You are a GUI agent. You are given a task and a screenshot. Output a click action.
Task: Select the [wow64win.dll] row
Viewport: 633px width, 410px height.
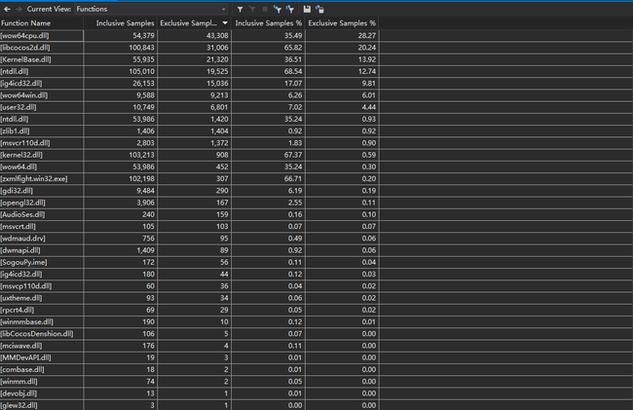[x=189, y=95]
